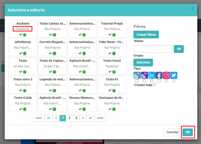Click the purple RSS Export type icon
This screenshot has width=201, height=144.
[x=144, y=75]
